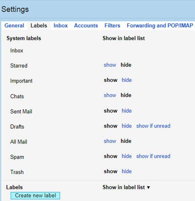Open the Accounts tab
The image size is (195, 201).
[x=86, y=25]
